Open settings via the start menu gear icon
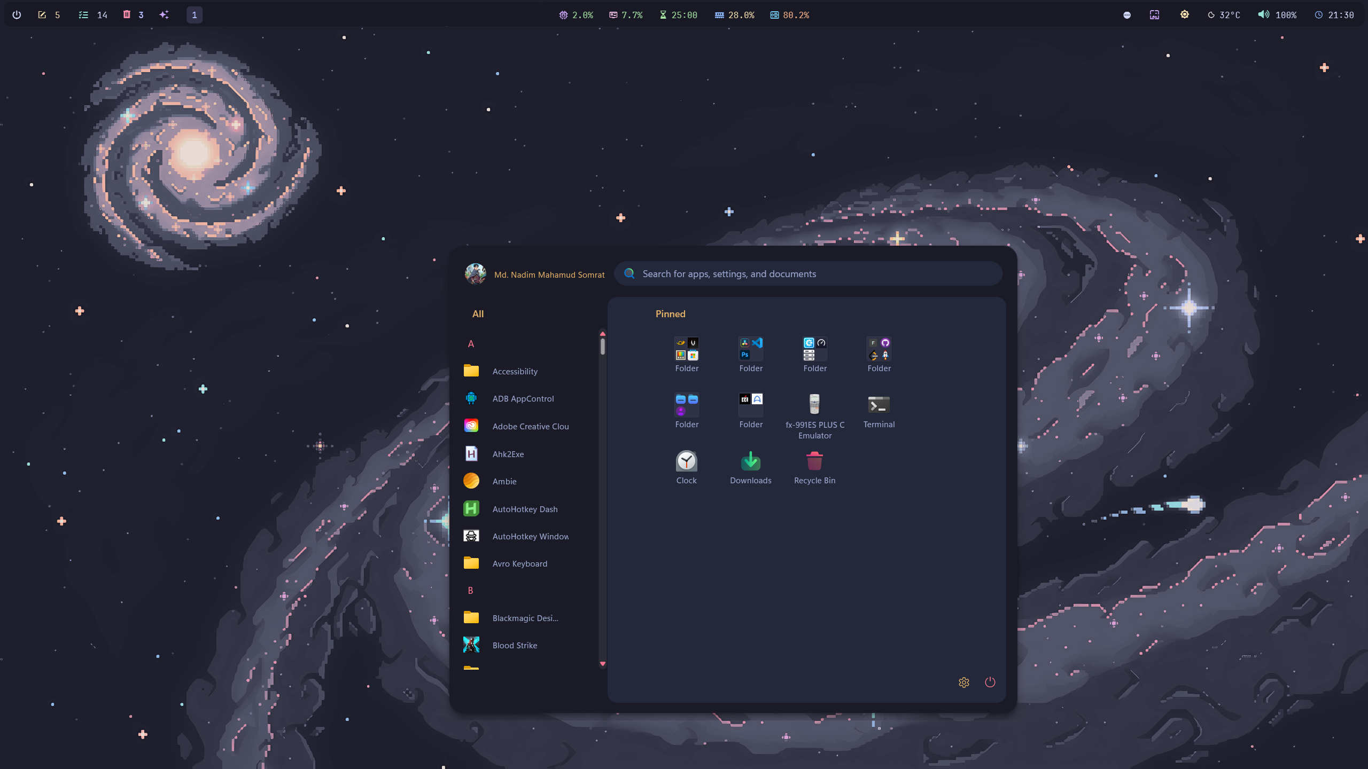1368x769 pixels. tap(964, 682)
